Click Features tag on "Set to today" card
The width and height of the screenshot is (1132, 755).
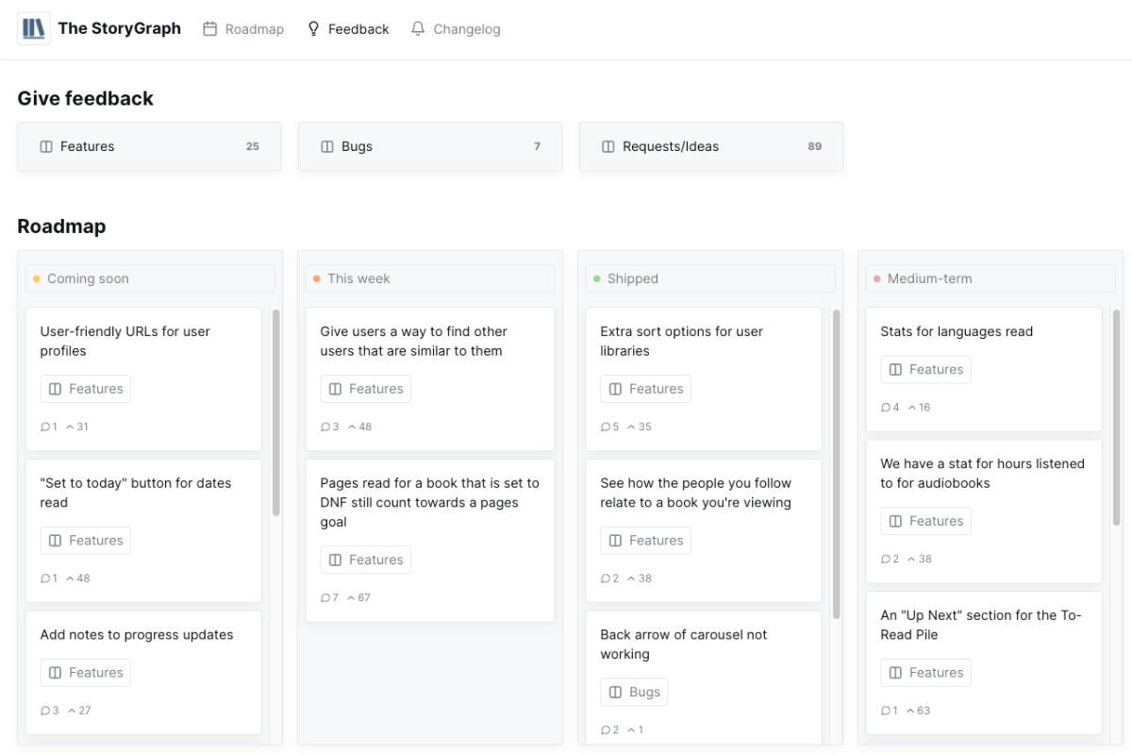click(x=85, y=540)
